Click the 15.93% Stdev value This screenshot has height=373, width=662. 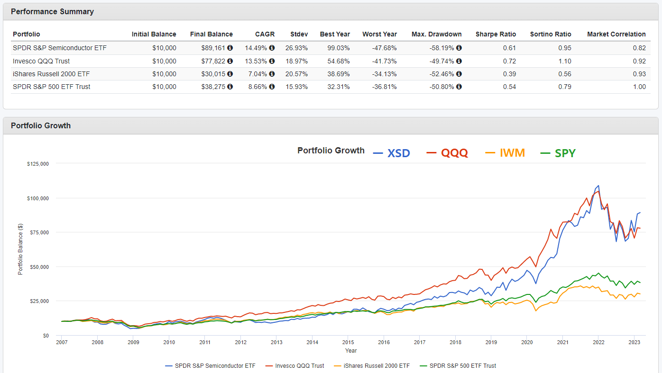pyautogui.click(x=297, y=87)
